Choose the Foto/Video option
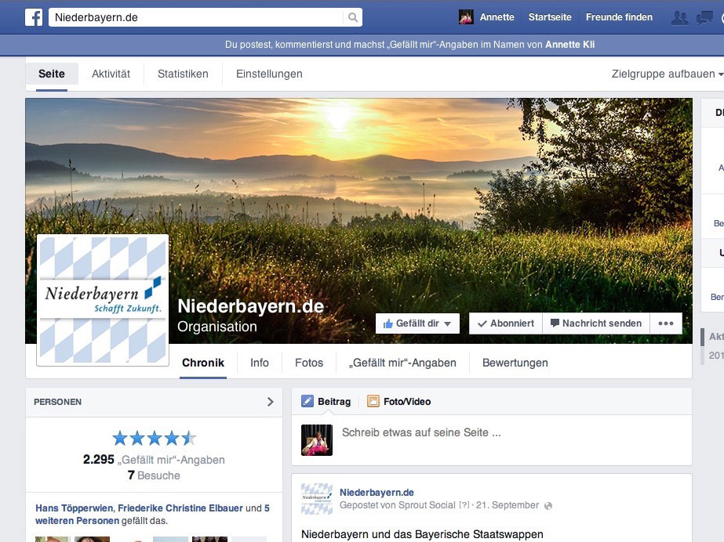This screenshot has height=542, width=724. (398, 402)
